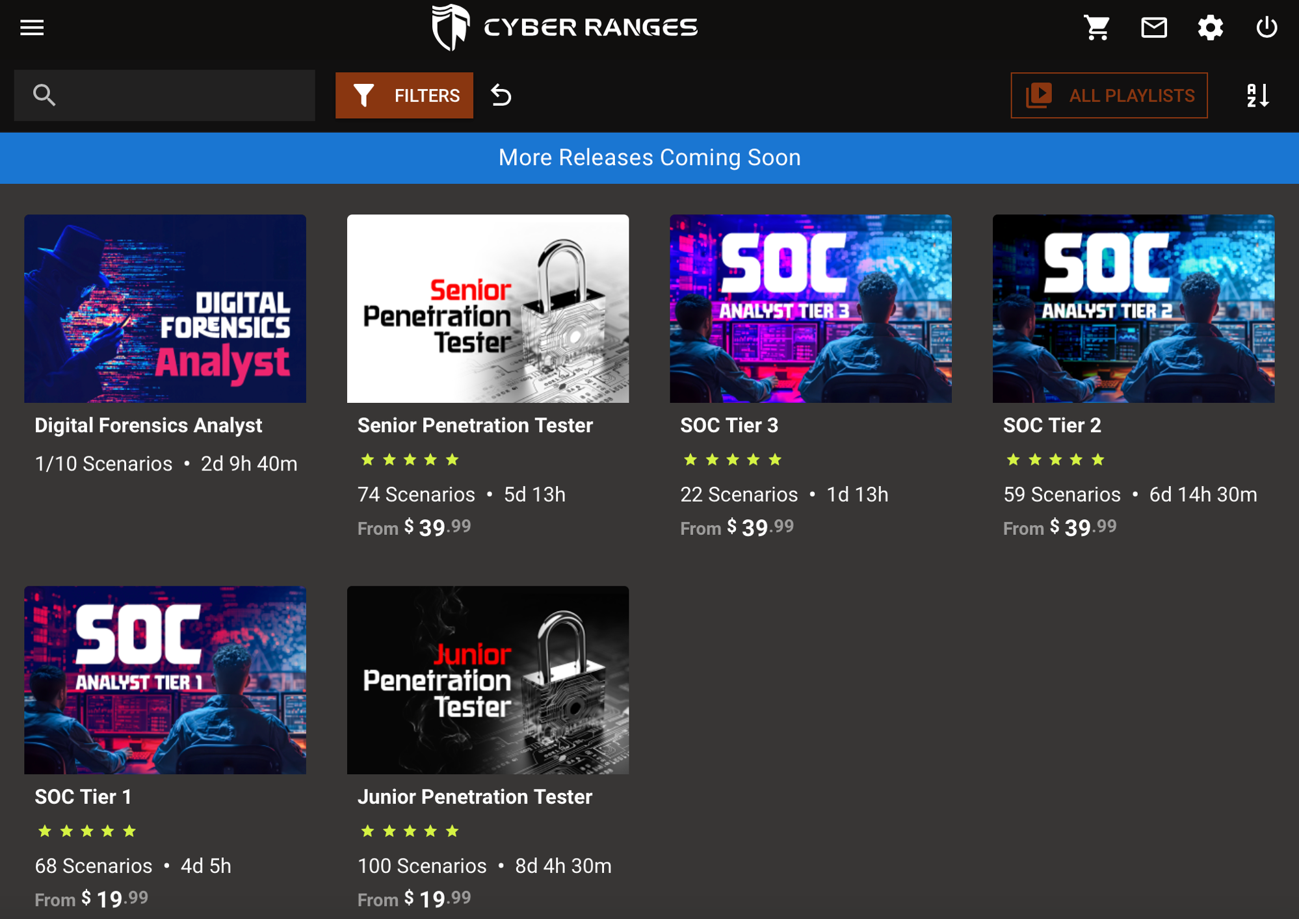Toggle A-Z sort order

pyautogui.click(x=1257, y=96)
